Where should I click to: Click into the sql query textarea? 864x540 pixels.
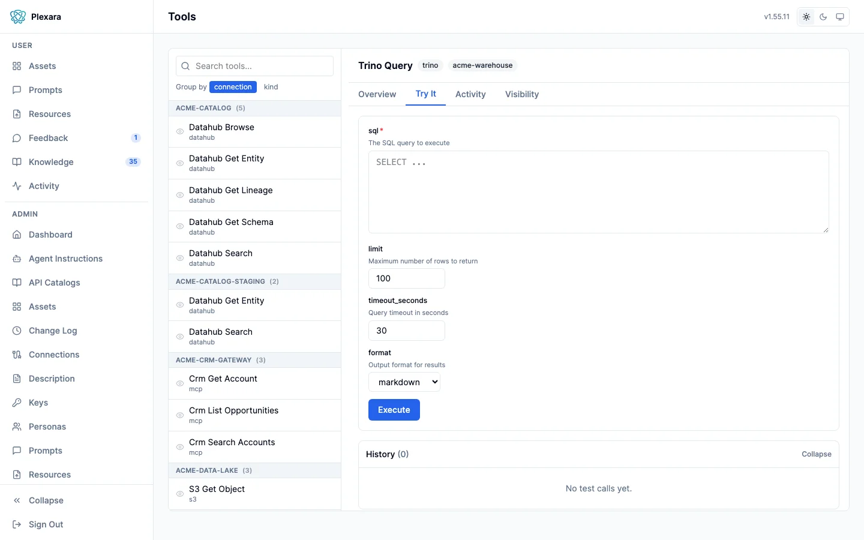599,192
